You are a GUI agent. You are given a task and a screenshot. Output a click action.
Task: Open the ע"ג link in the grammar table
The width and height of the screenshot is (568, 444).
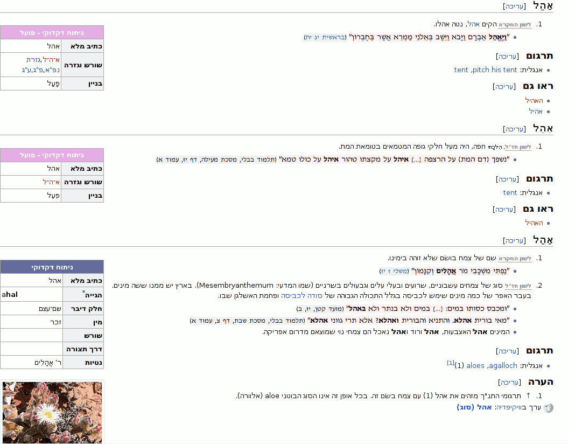[x=26, y=70]
